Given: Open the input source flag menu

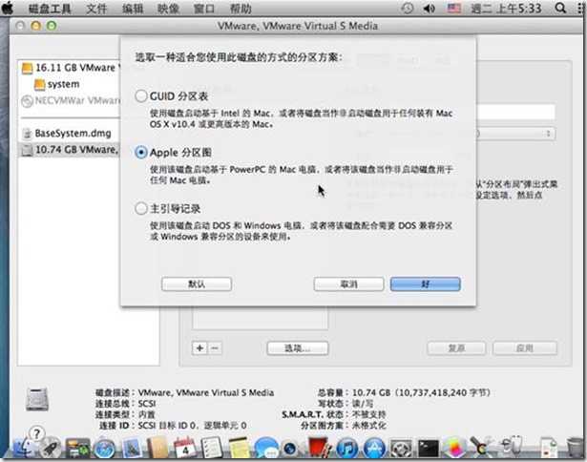Looking at the screenshot, I should pyautogui.click(x=453, y=8).
